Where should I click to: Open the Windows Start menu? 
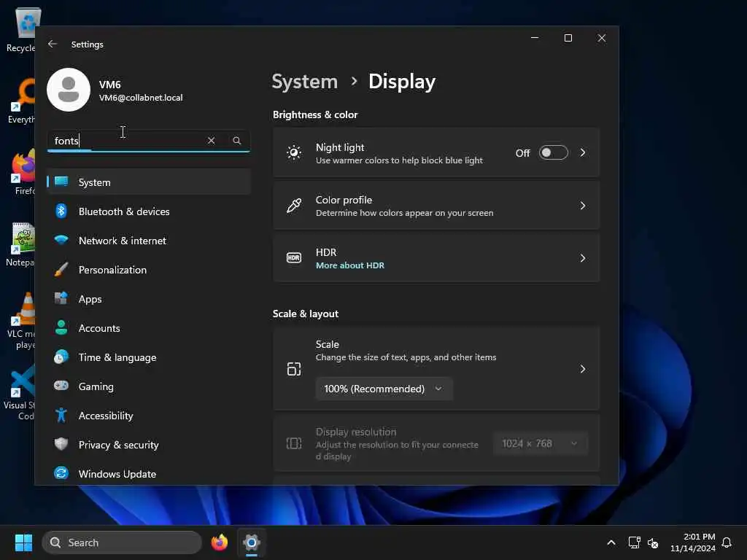coord(23,542)
